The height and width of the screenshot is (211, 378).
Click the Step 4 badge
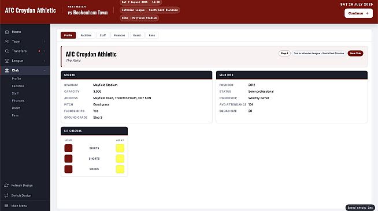click(x=284, y=54)
